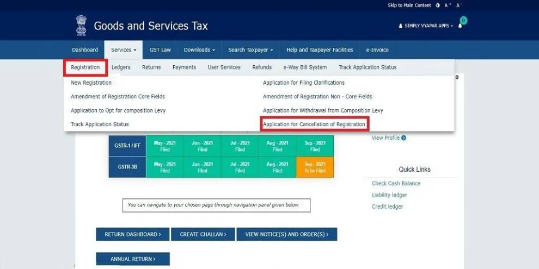The width and height of the screenshot is (539, 269).
Task: Click the Goods and Services Tax title
Action: 151,26
